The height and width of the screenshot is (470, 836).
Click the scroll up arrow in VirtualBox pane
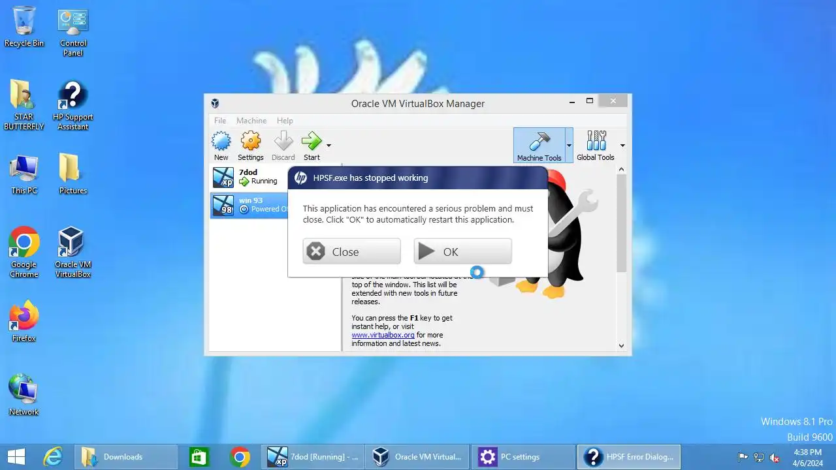point(621,170)
